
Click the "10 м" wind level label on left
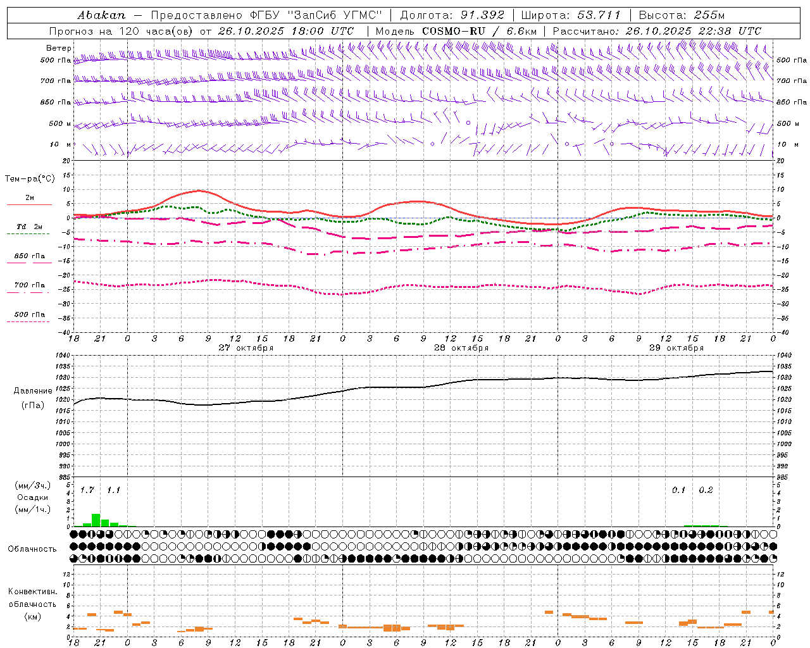click(61, 144)
